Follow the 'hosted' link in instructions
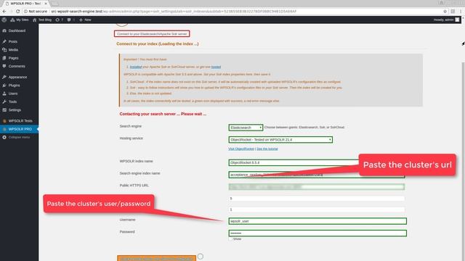 (216, 67)
